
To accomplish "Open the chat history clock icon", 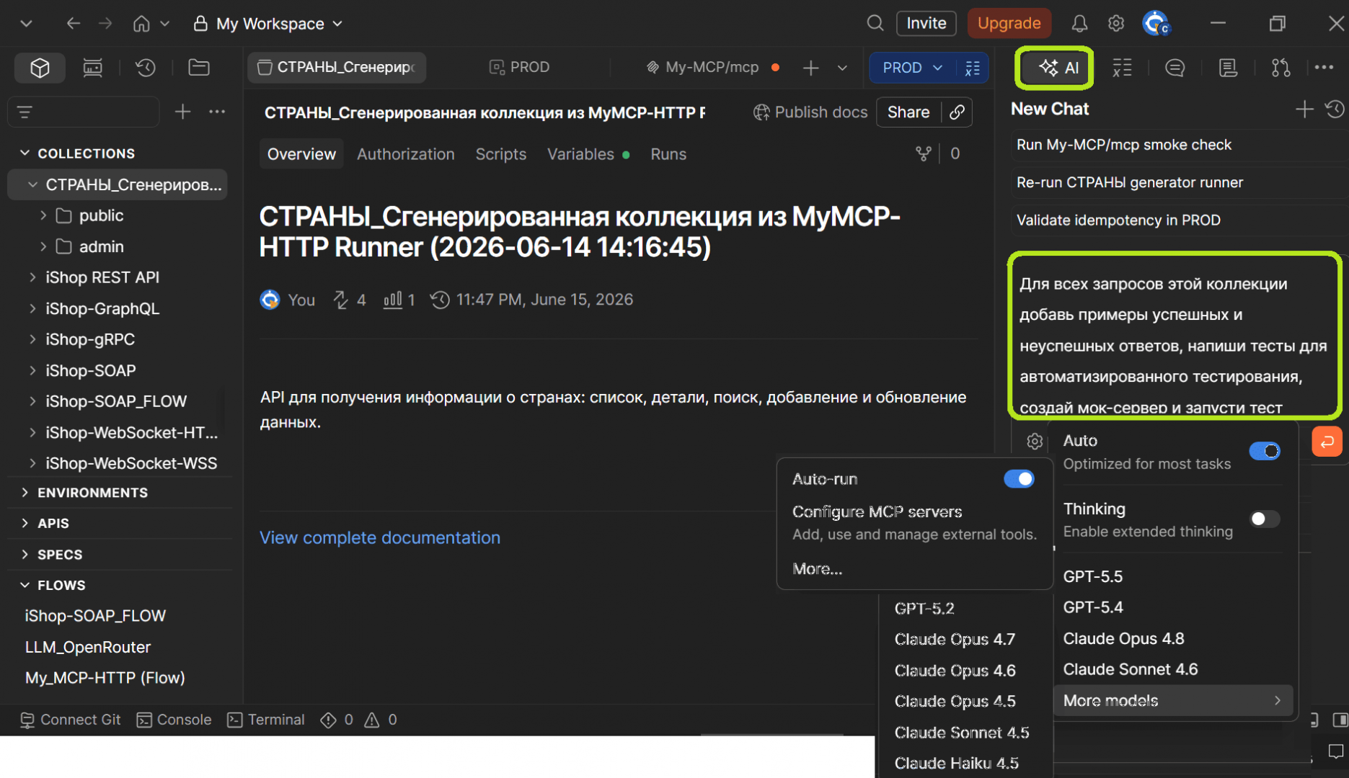I will pyautogui.click(x=1335, y=109).
